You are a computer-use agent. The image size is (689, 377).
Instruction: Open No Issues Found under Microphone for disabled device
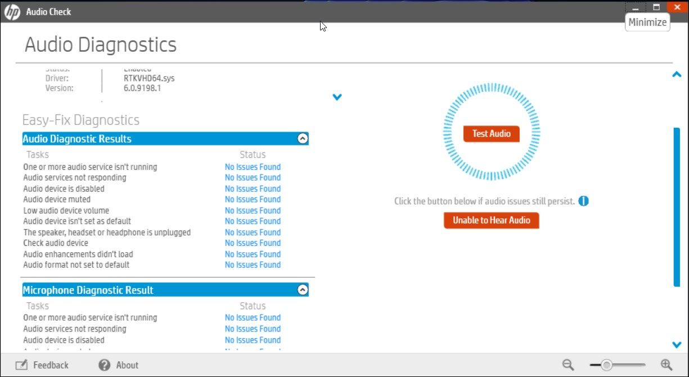coord(252,340)
